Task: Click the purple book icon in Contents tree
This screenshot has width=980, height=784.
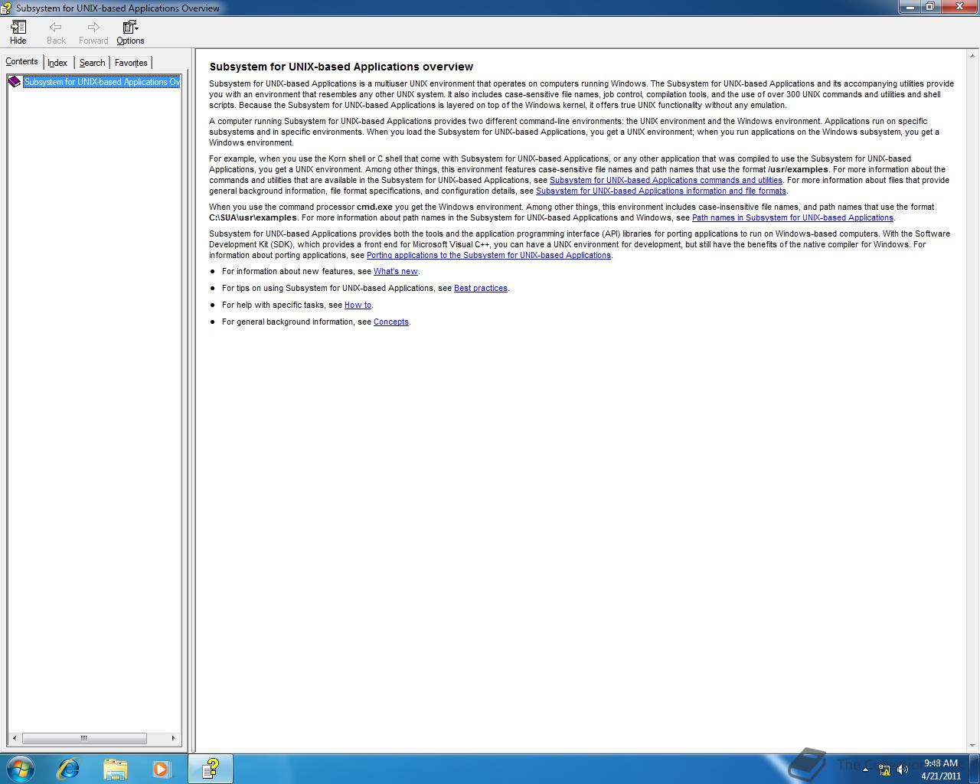Action: (15, 82)
